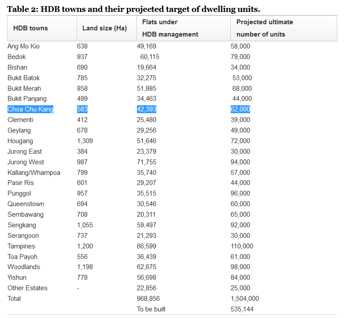350x318 pixels.
Task: Click the highlighted projected value 62,000
Action: pyautogui.click(x=240, y=109)
